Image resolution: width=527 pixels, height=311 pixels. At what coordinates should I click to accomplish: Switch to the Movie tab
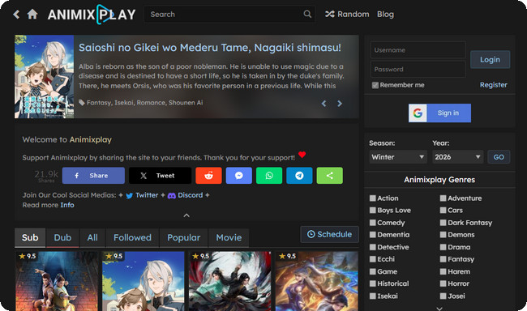[x=229, y=238]
